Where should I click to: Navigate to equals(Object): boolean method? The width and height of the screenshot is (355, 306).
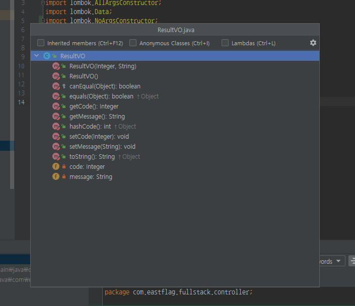[x=101, y=96]
